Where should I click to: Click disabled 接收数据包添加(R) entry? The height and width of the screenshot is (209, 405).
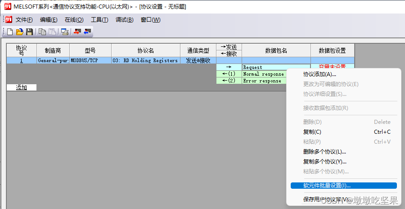click(x=343, y=108)
